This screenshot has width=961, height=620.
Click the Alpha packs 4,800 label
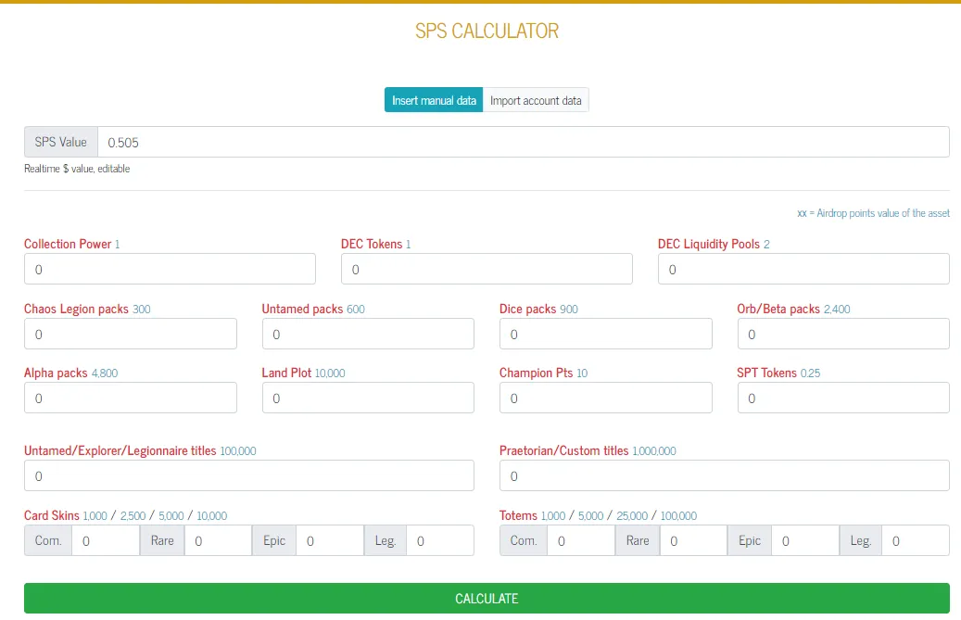click(71, 373)
